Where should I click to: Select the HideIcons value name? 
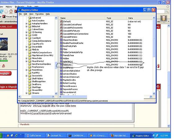click(x=67, y=65)
